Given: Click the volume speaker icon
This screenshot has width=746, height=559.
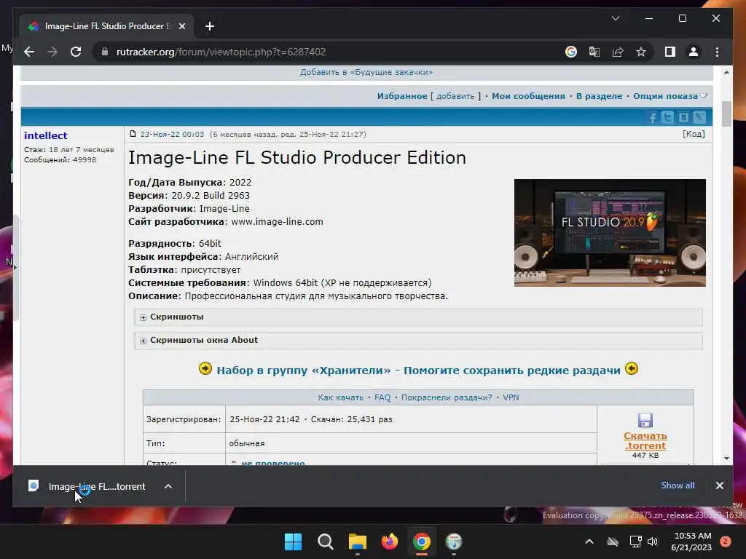Looking at the screenshot, I should coord(653,542).
